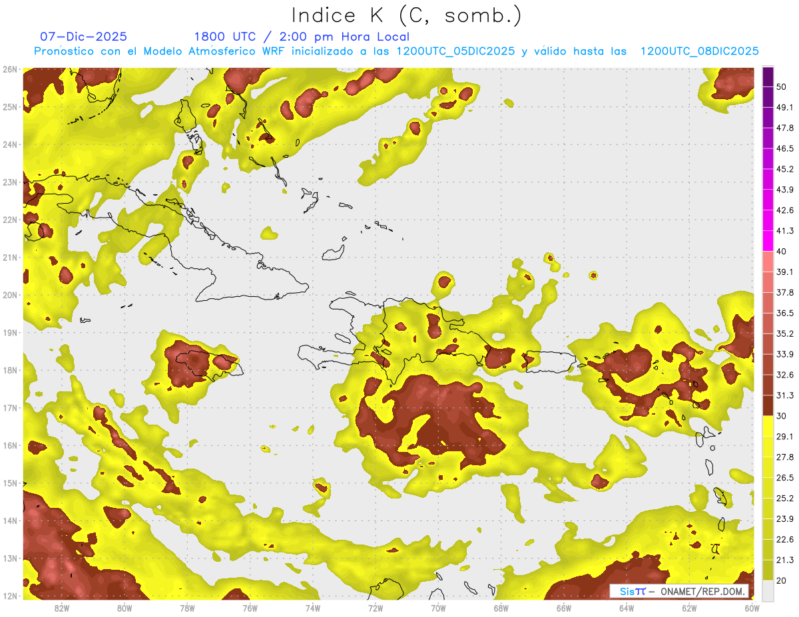Click the longitude label "74W"
The image size is (799, 617).
pos(313,608)
